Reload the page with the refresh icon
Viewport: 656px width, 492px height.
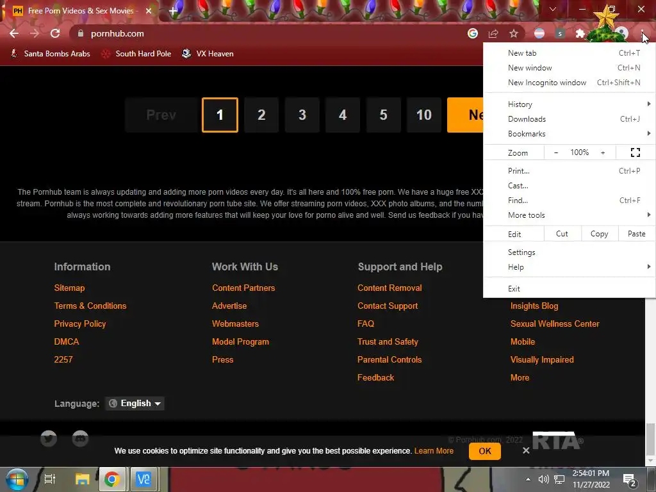pos(55,33)
